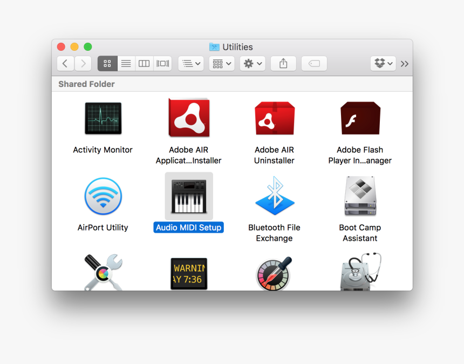Click the Audio MIDI Setup label
Image resolution: width=464 pixels, height=364 pixels.
[188, 227]
